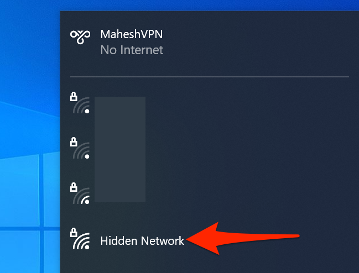Screen dimensions: 359x273
Task: Click the first secured Wi-Fi signal icon
Action: click(x=81, y=105)
